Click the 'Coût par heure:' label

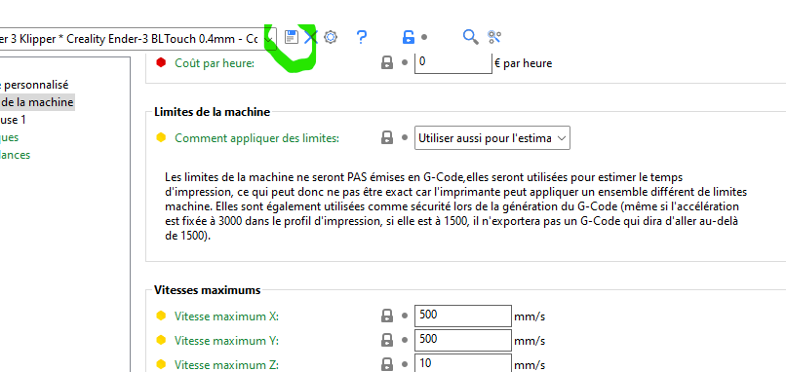pyautogui.click(x=215, y=63)
